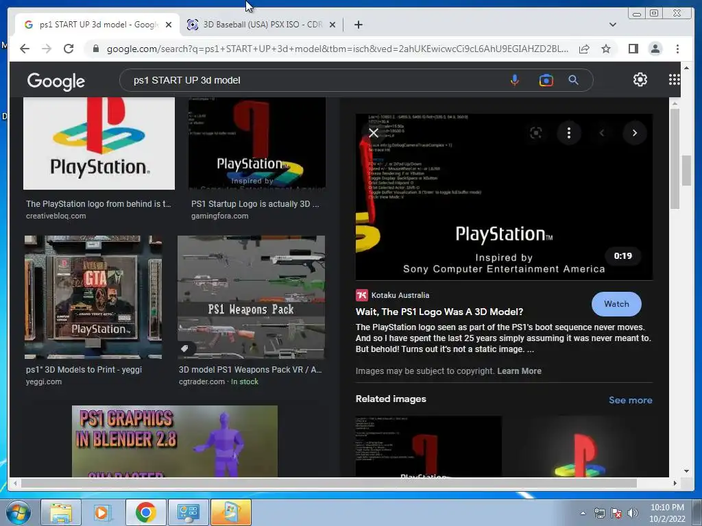Click the page vertical scrollbar thumb
This screenshot has height=526, width=702.
coord(686,170)
